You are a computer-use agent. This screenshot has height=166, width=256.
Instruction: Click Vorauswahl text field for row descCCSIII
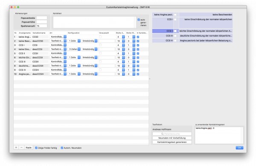click(x=107, y=65)
